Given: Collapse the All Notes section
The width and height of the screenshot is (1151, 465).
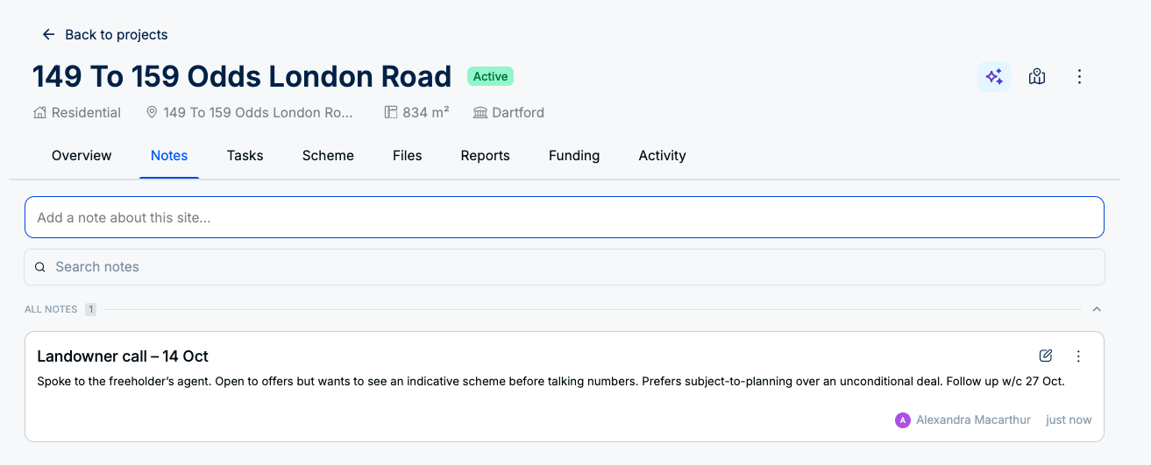Looking at the screenshot, I should (1097, 309).
